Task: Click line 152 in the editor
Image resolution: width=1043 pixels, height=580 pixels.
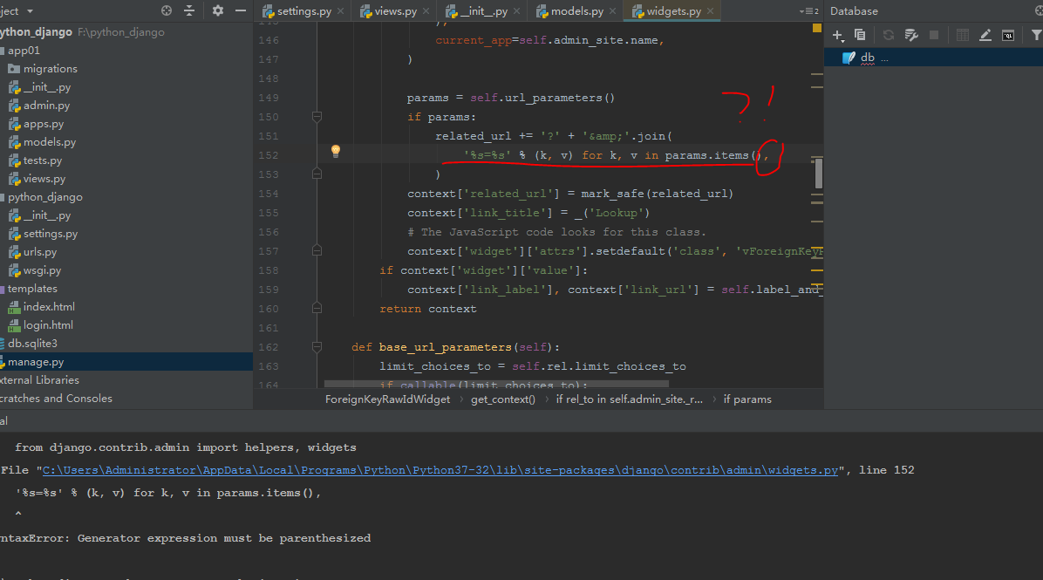Action: pyautogui.click(x=616, y=155)
